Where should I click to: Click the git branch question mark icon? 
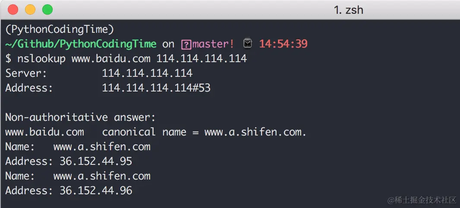(x=186, y=44)
